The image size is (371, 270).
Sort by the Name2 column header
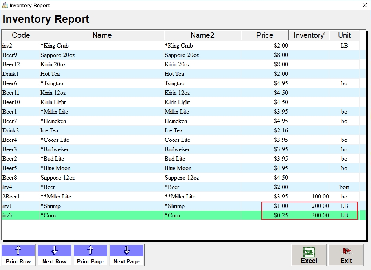(x=202, y=35)
